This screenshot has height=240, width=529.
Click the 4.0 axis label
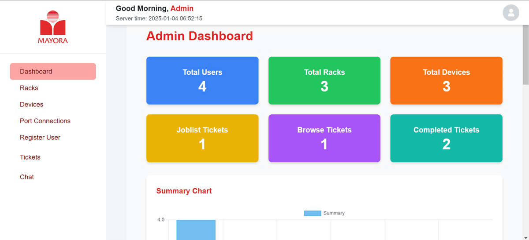pyautogui.click(x=161, y=220)
